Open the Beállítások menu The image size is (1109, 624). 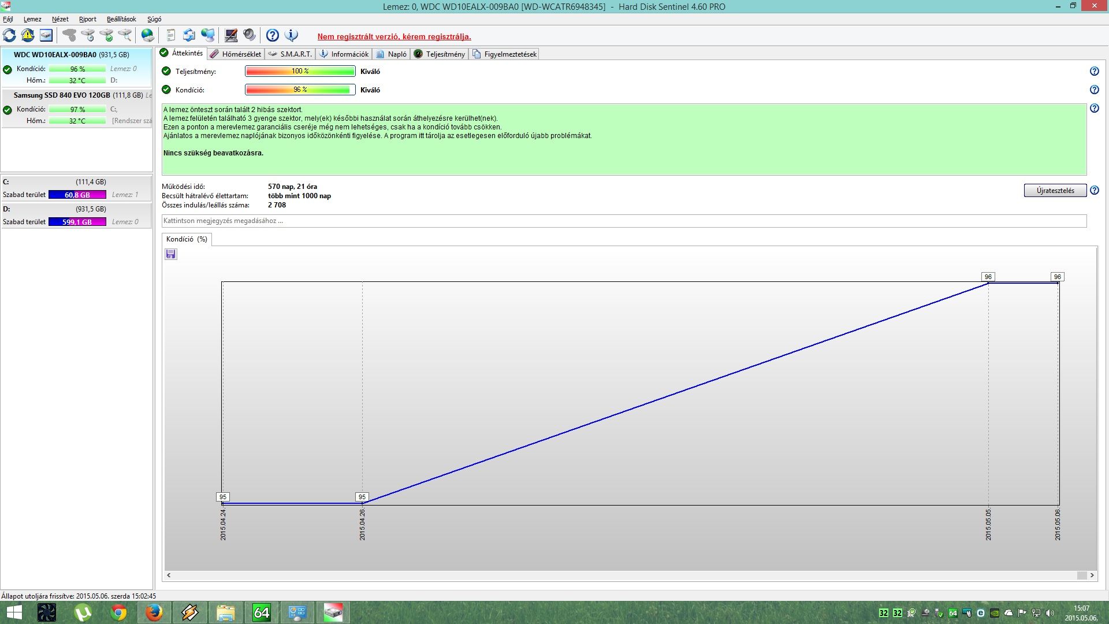(x=121, y=19)
